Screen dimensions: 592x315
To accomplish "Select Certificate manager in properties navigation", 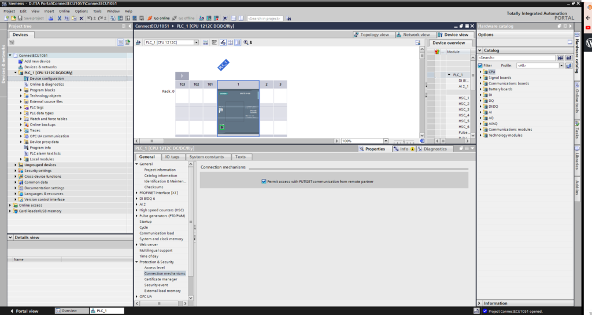I will [161, 279].
